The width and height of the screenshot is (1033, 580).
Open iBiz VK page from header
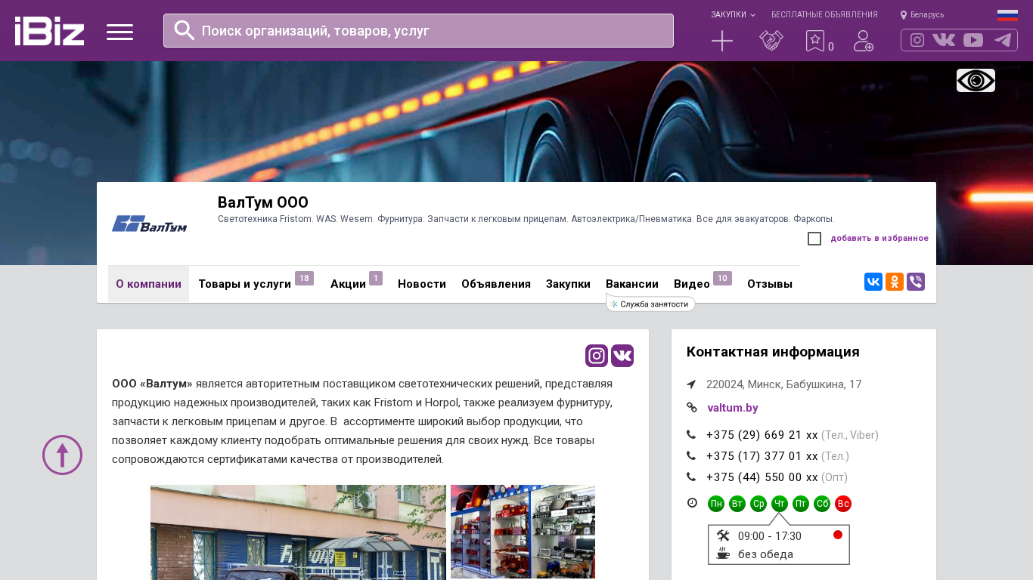coord(944,40)
